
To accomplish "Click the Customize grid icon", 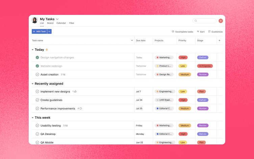I will 209,31.
